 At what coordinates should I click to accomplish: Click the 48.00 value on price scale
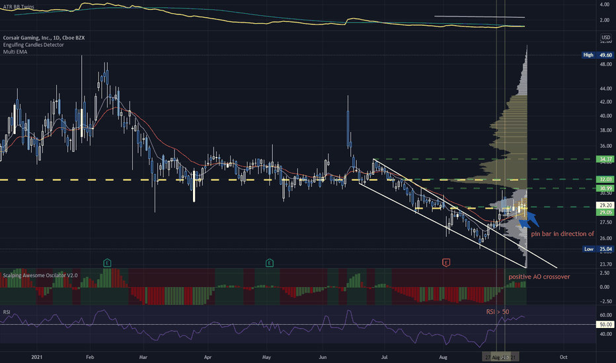click(x=605, y=64)
